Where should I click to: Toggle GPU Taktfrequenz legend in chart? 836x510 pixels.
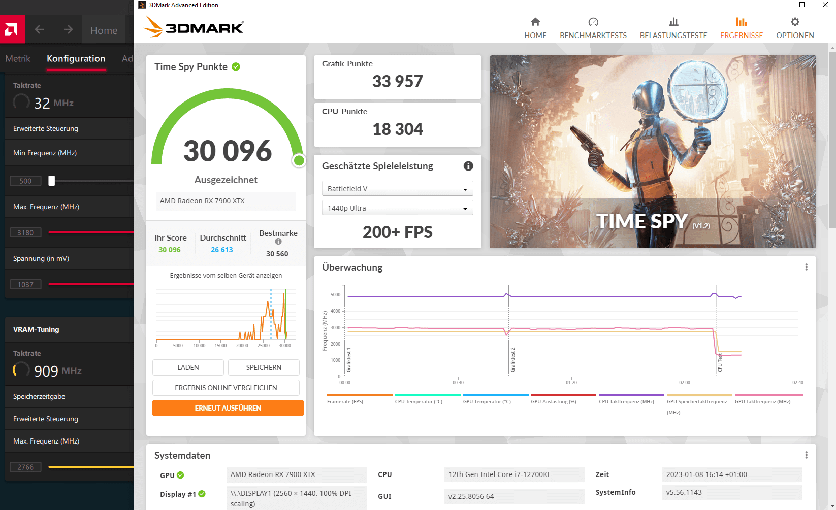[768, 399]
